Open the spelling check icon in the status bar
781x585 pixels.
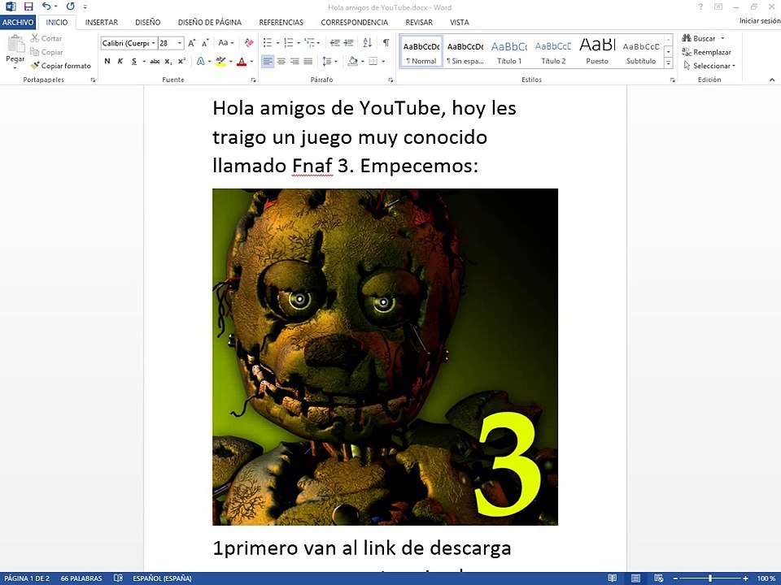coord(118,578)
